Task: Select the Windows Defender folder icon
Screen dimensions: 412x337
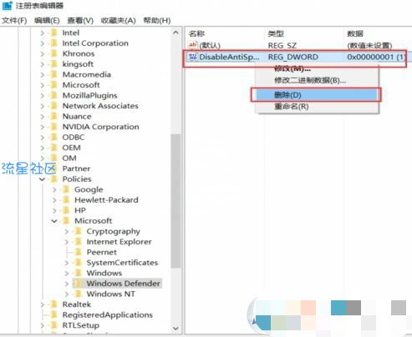Action: click(x=79, y=284)
